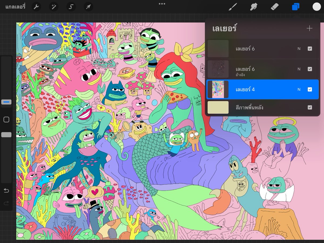
Task: Open blend mode N of top เลเยอร์ 6
Action: click(x=299, y=49)
